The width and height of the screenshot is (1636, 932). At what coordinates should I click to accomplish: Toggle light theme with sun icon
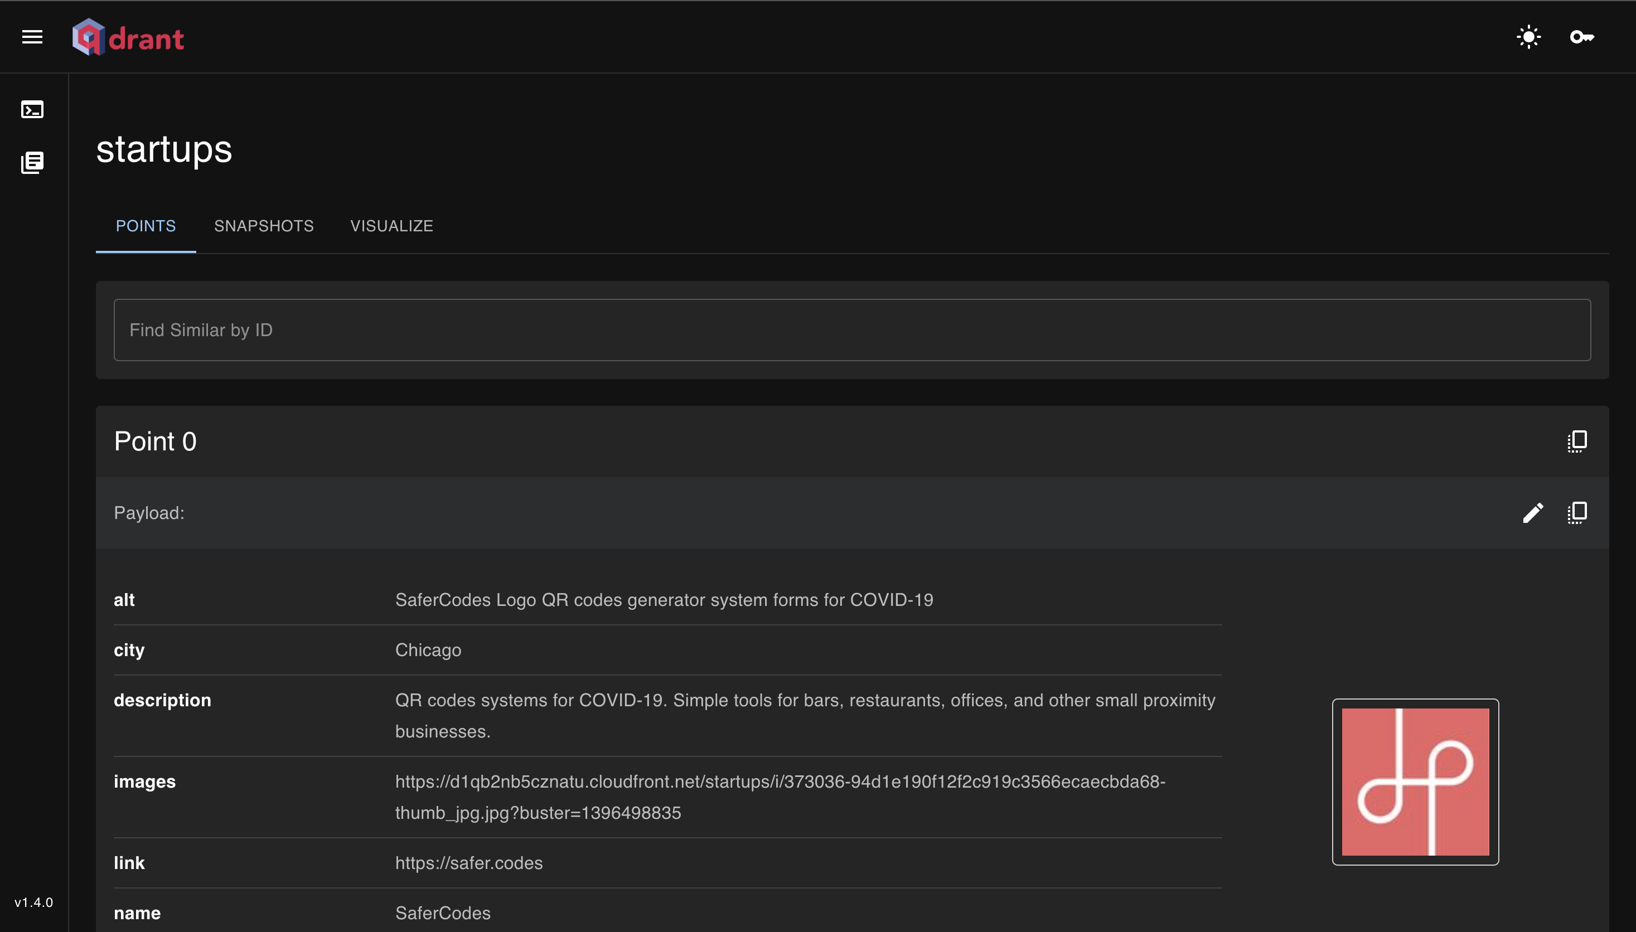click(1528, 37)
